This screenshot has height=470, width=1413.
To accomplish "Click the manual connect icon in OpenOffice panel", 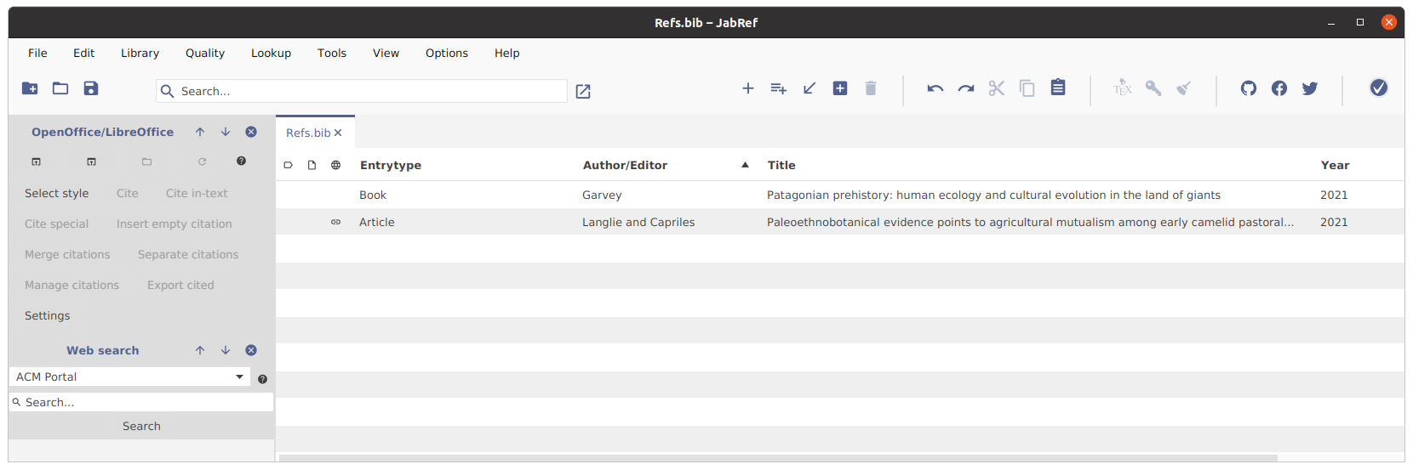I will pos(92,161).
